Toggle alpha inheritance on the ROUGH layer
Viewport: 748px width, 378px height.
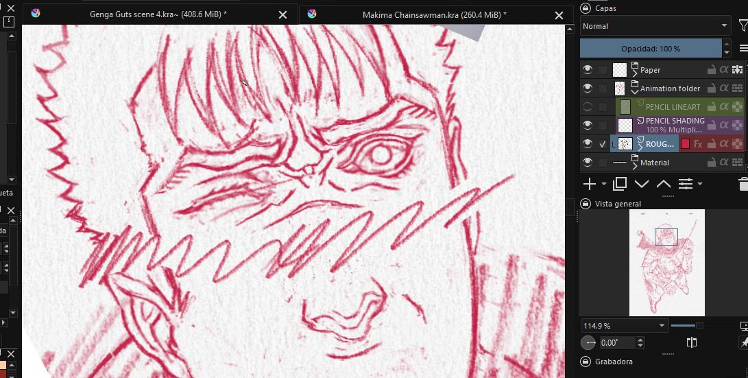click(724, 143)
